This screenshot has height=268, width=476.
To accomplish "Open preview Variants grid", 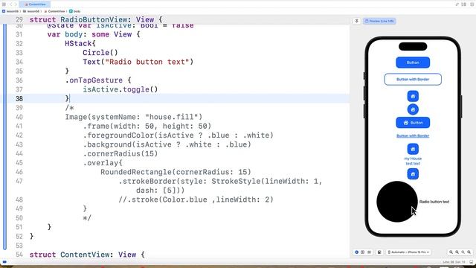I will (369, 252).
